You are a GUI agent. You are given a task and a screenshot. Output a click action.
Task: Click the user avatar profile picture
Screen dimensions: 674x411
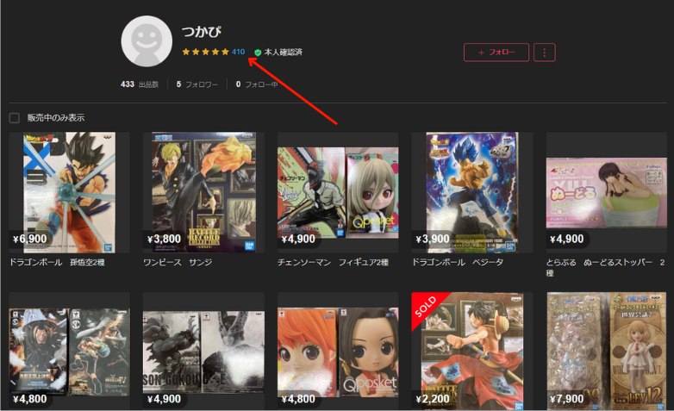(x=147, y=41)
